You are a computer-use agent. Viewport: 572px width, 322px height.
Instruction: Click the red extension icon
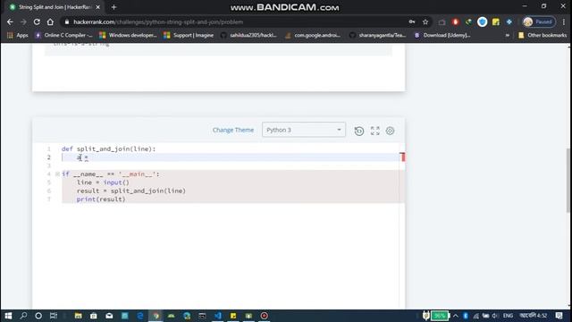tap(455, 21)
